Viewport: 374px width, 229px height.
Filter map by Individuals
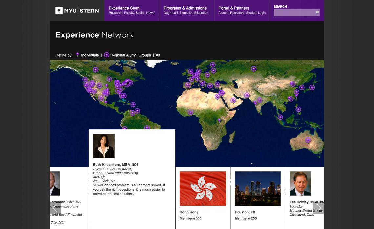click(90, 55)
